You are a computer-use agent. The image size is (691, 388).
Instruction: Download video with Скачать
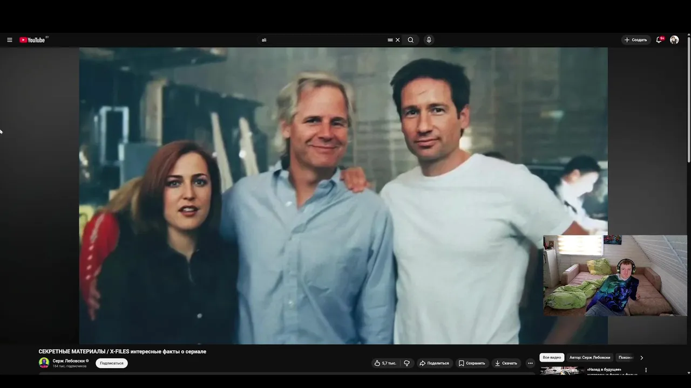click(x=506, y=363)
